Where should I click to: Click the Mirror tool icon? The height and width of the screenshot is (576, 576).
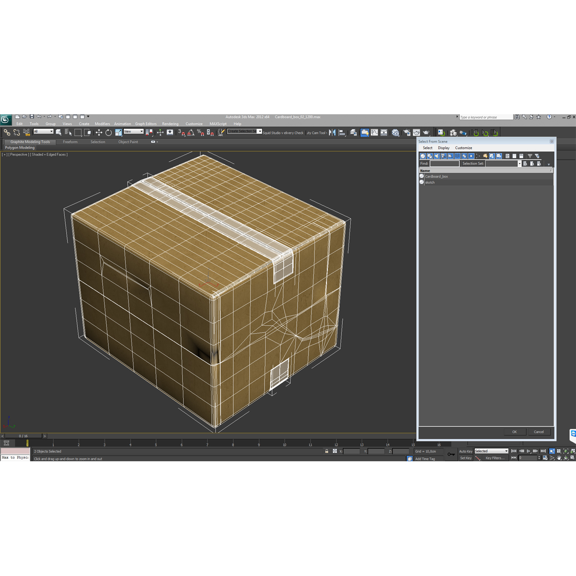coord(149,133)
